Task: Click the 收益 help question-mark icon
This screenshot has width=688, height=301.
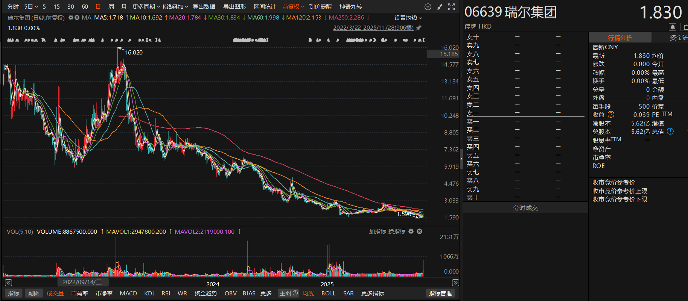Action: (x=611, y=115)
